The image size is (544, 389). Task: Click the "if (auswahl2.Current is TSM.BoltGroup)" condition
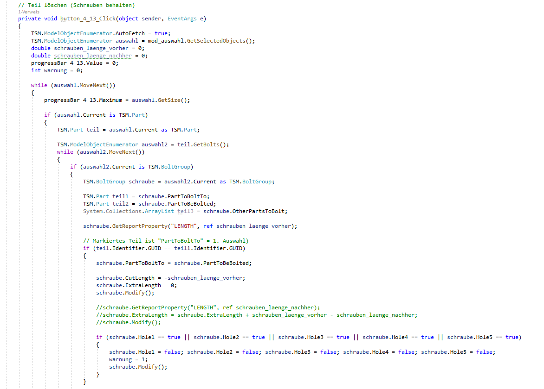pos(131,167)
